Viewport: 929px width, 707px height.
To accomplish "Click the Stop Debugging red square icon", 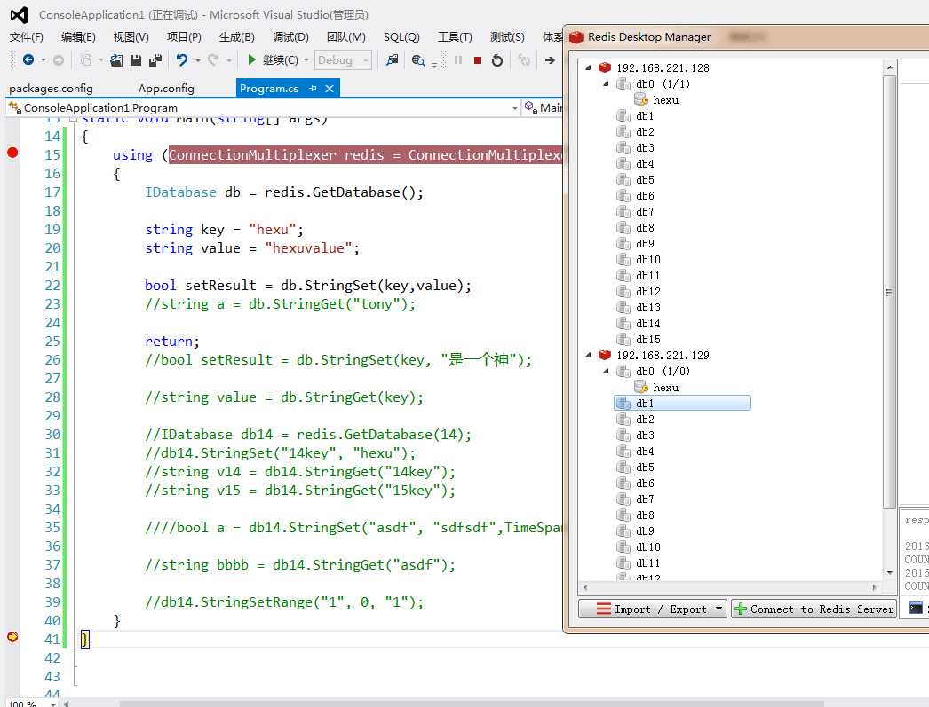I will [478, 60].
